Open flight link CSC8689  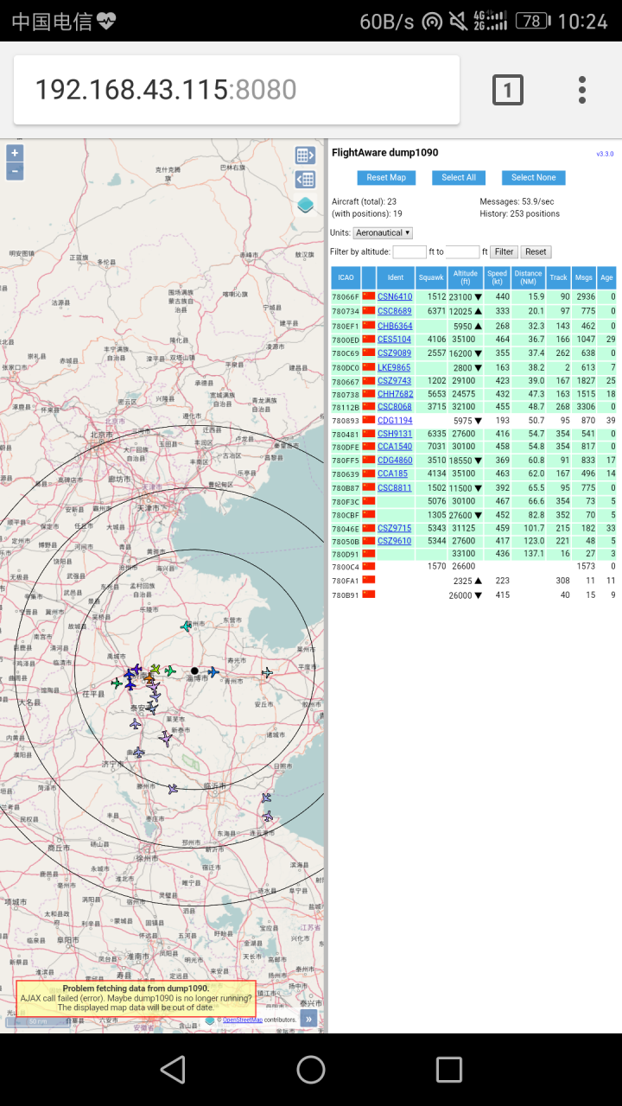[x=395, y=311]
